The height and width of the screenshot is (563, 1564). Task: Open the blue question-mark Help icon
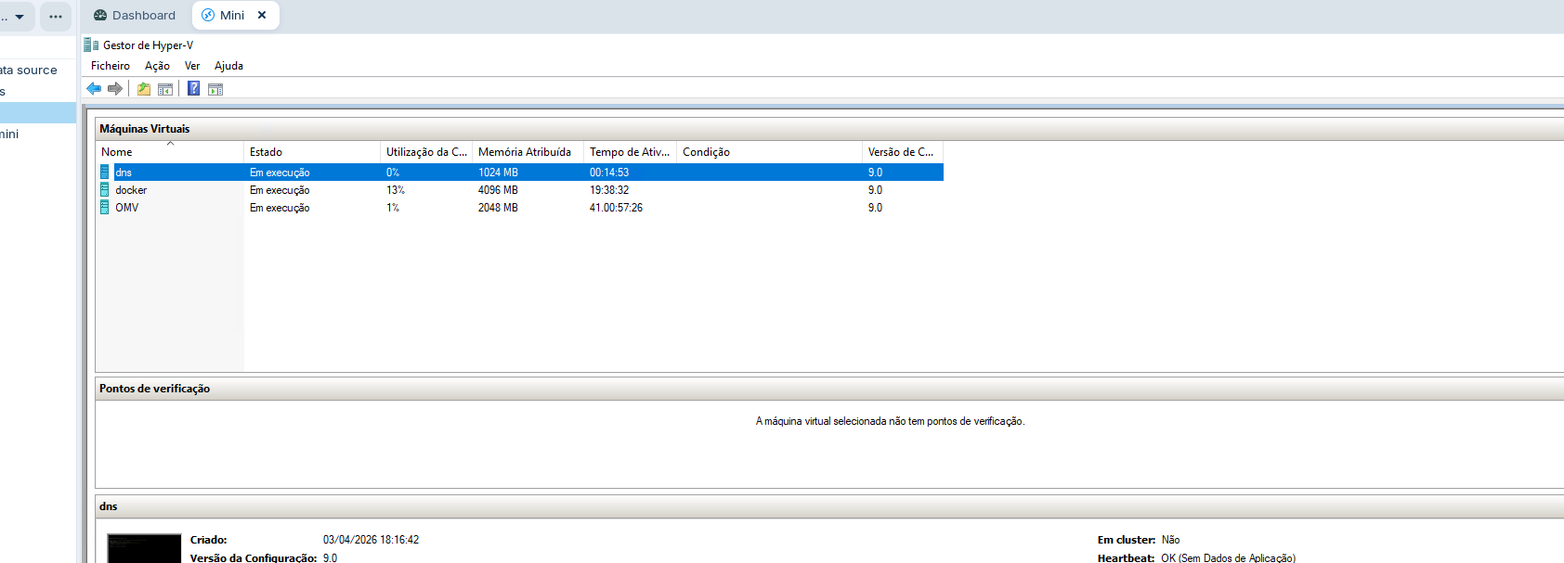[x=194, y=88]
